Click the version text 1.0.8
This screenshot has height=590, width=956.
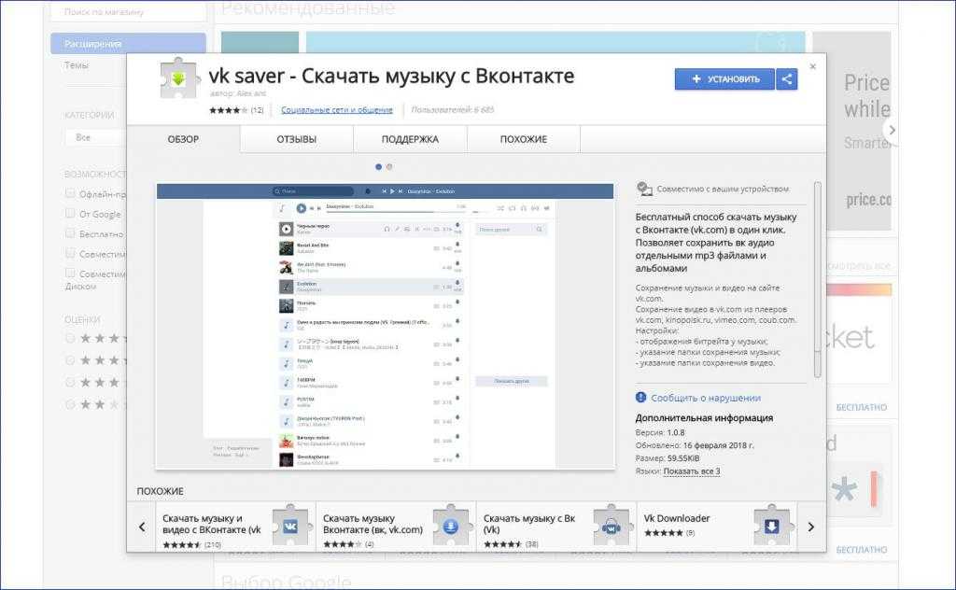click(676, 432)
